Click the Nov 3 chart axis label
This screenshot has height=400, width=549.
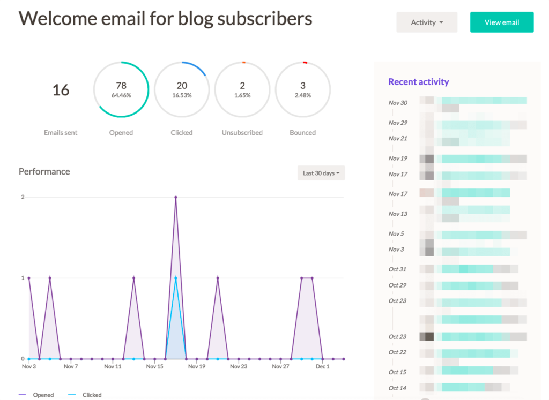[29, 366]
